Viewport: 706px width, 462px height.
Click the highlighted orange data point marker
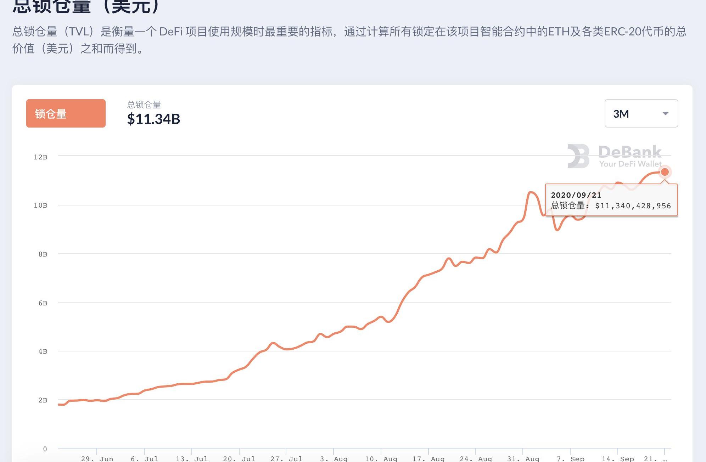coord(665,172)
